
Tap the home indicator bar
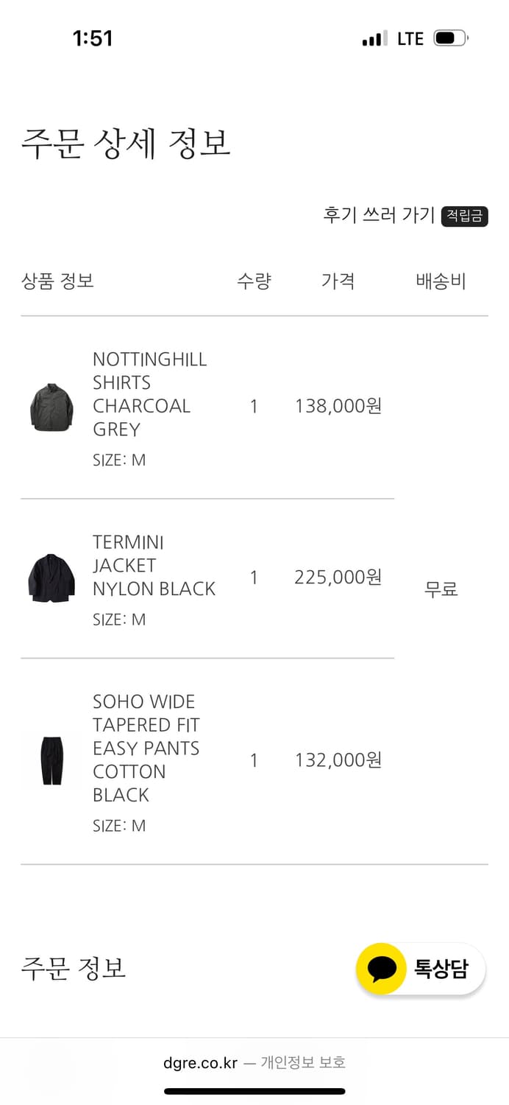pos(254,1091)
